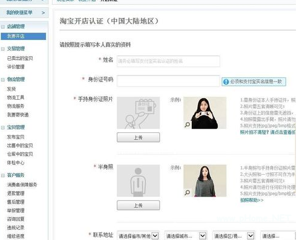This screenshot has width=302, height=240.
Task: Open 发布宝贝 menu item
Action: tap(16, 137)
